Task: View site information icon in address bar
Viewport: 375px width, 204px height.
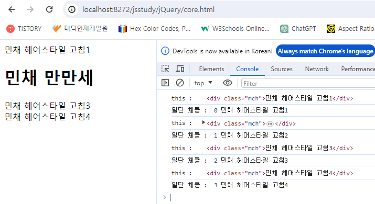Action: point(72,9)
